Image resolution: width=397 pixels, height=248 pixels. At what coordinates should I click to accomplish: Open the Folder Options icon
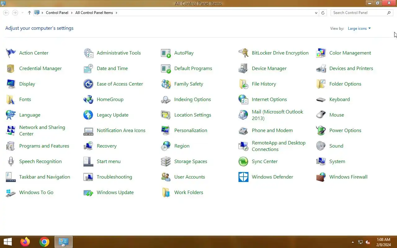pos(321,84)
